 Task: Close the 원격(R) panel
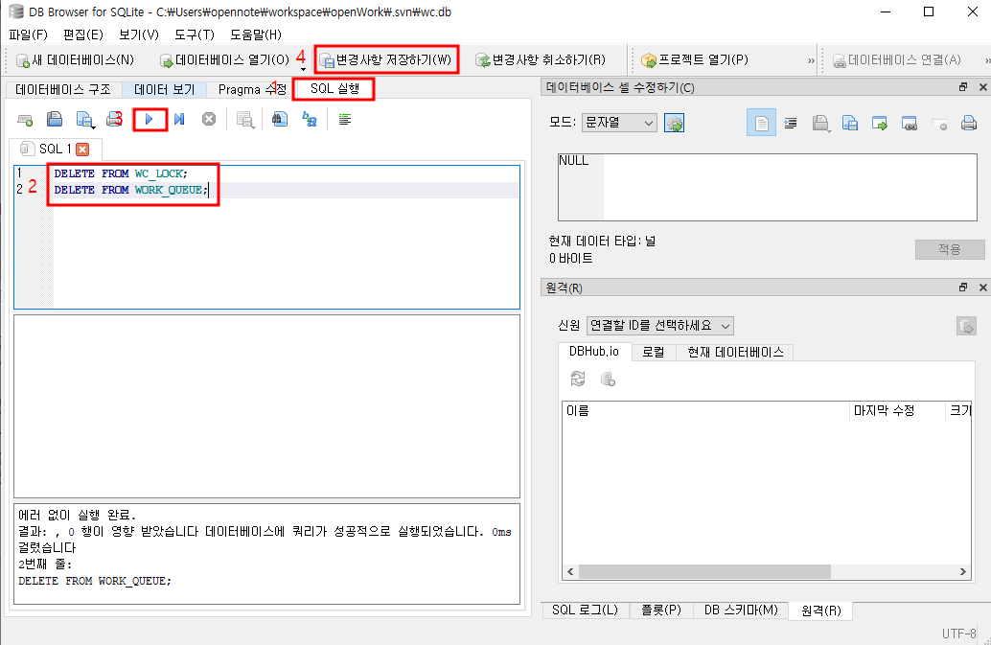tap(982, 288)
